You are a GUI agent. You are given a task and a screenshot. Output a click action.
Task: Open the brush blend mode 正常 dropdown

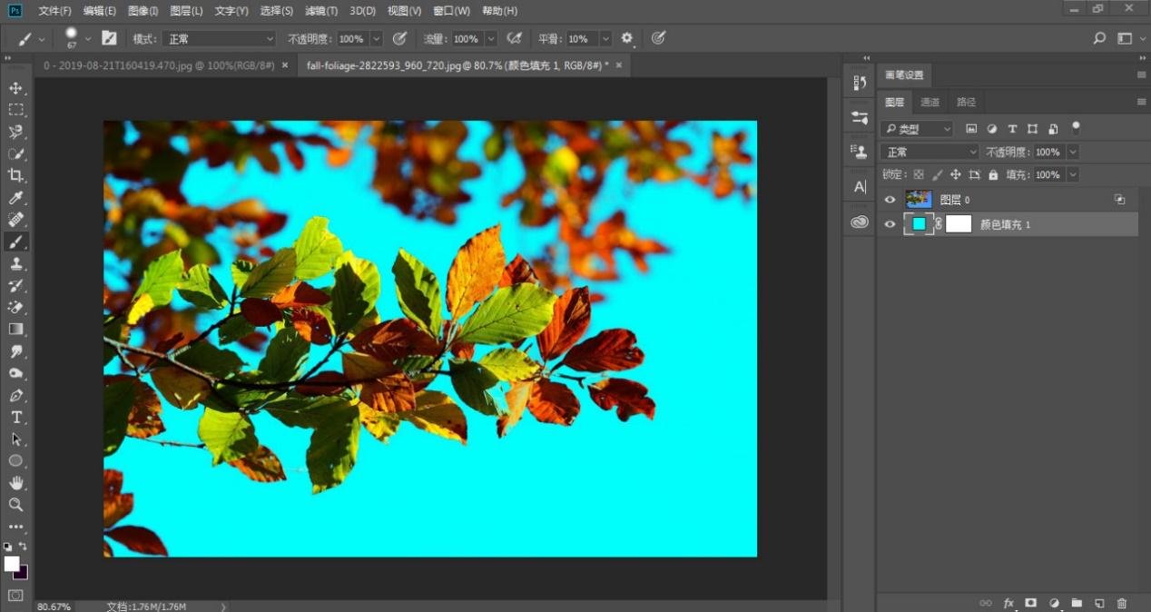tap(218, 39)
